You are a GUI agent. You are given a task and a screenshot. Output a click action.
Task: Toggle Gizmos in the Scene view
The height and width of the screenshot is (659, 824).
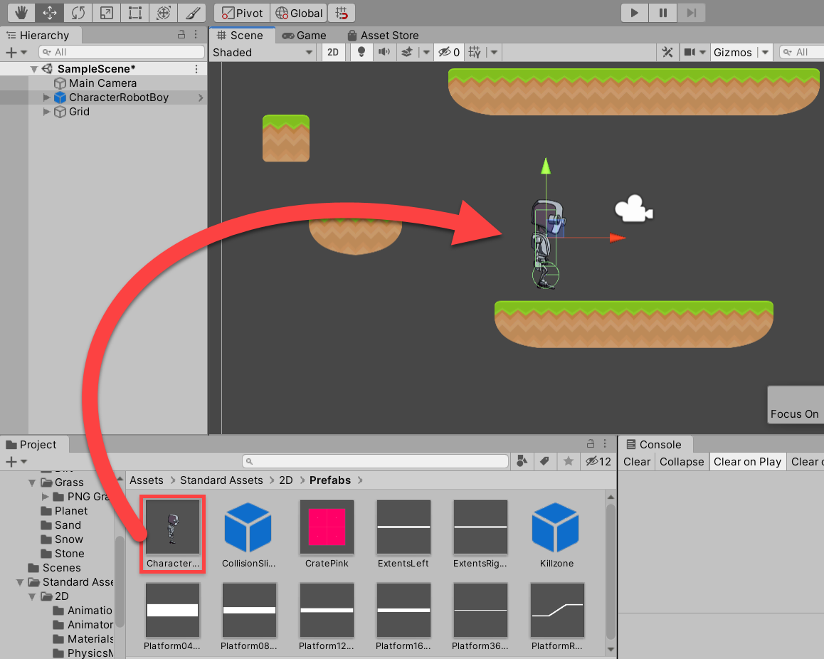[733, 52]
